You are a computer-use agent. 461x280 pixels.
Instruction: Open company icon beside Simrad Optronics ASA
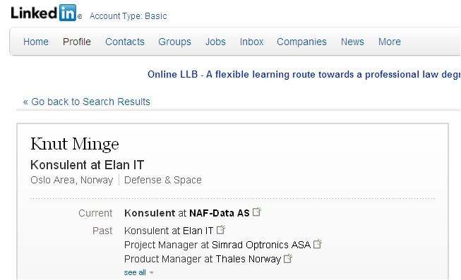pyautogui.click(x=317, y=243)
